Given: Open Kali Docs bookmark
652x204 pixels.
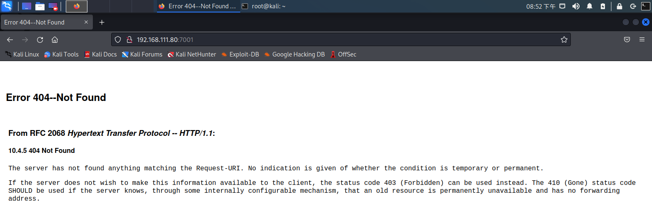Looking at the screenshot, I should tap(100, 54).
